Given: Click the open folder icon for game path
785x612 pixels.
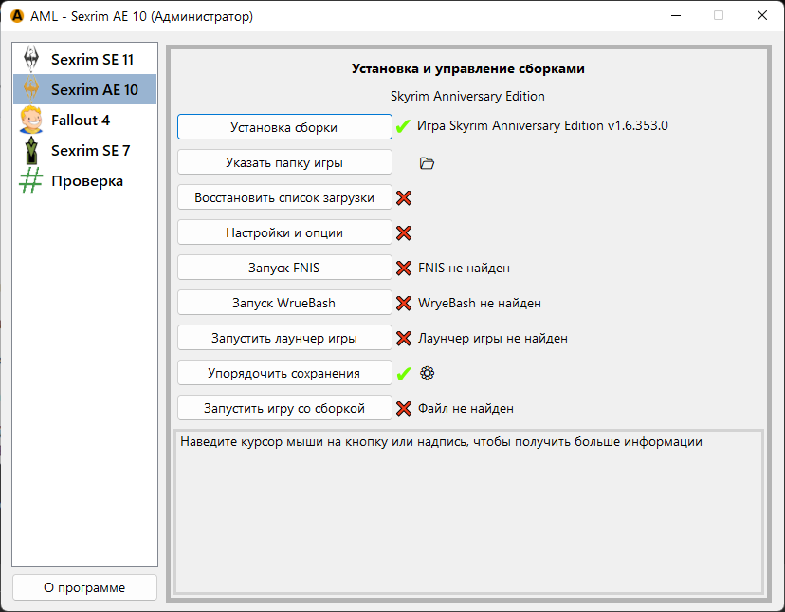Looking at the screenshot, I should (x=427, y=163).
